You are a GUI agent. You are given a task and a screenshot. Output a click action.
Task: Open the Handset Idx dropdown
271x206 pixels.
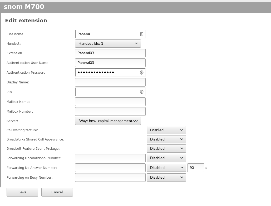(x=108, y=43)
